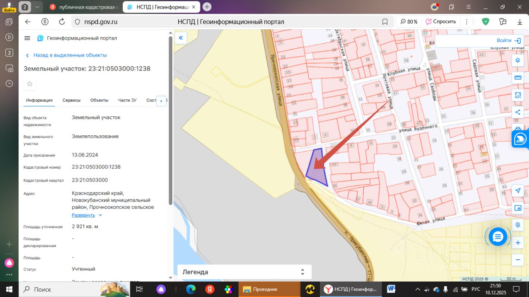The width and height of the screenshot is (529, 297).
Task: Expand the address with Развернуть
Action: click(x=87, y=215)
